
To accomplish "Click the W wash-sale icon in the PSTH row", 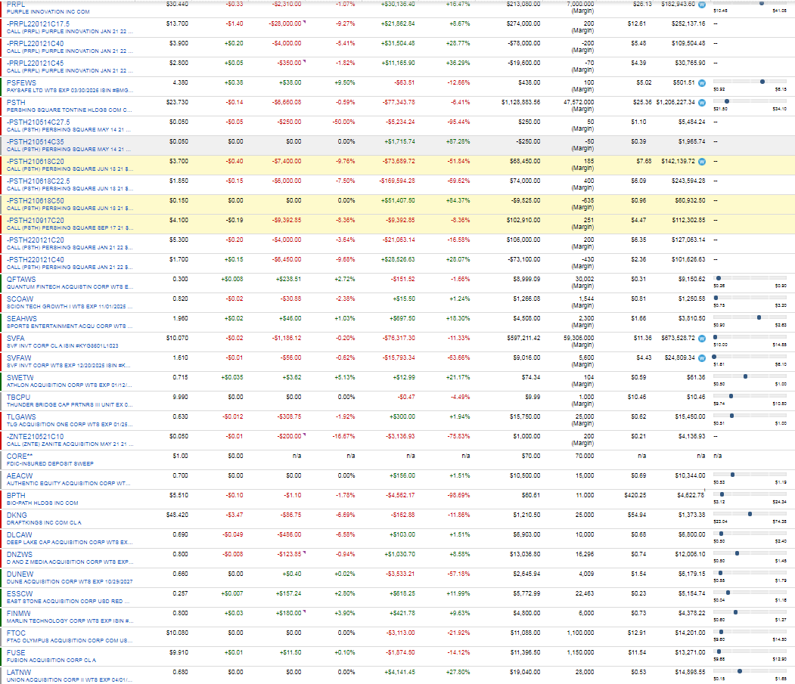I will (702, 103).
